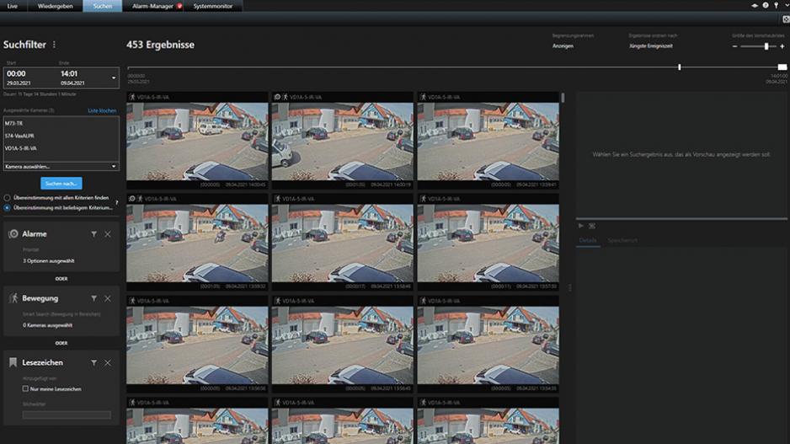This screenshot has width=790, height=444.
Task: Select the Speicherort tab in preview pane
Action: [x=622, y=240]
